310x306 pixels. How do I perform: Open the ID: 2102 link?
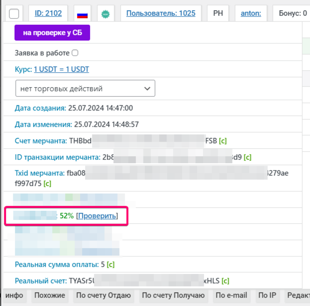coord(48,14)
